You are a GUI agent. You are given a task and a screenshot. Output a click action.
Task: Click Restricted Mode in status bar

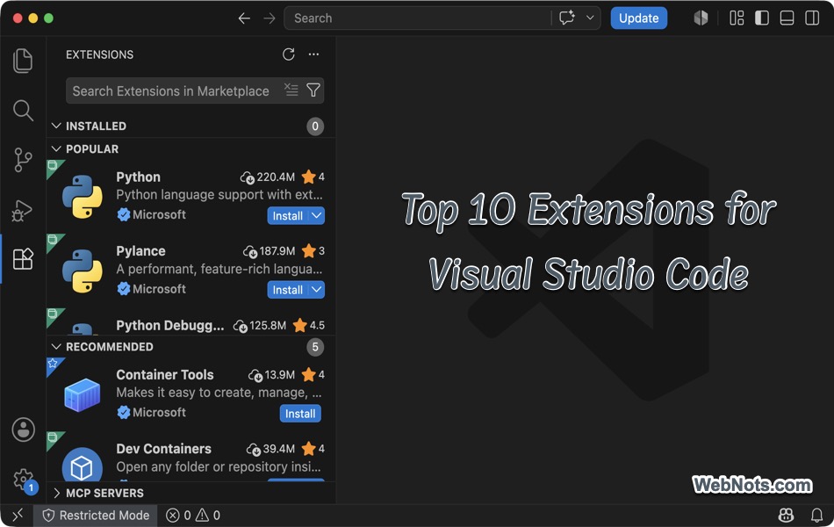96,516
